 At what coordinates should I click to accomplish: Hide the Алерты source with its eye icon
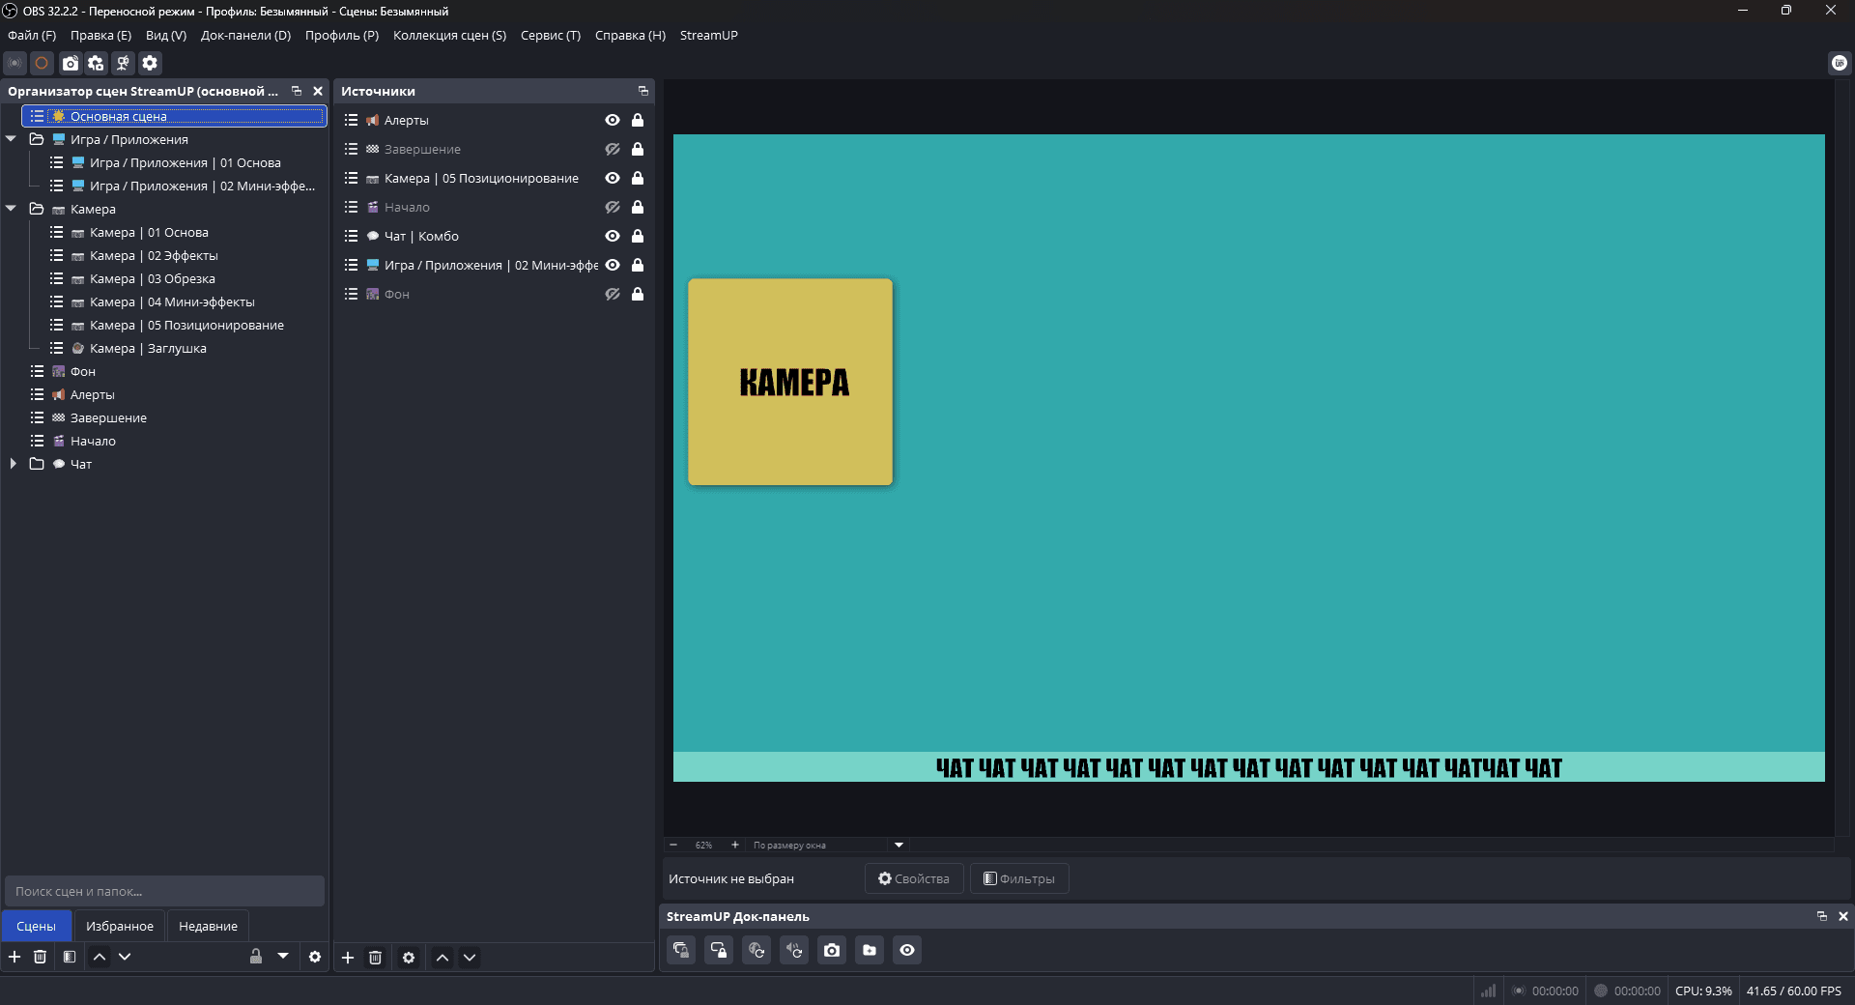point(613,120)
